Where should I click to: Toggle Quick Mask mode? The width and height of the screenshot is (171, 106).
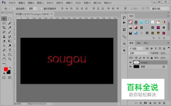point(4,78)
